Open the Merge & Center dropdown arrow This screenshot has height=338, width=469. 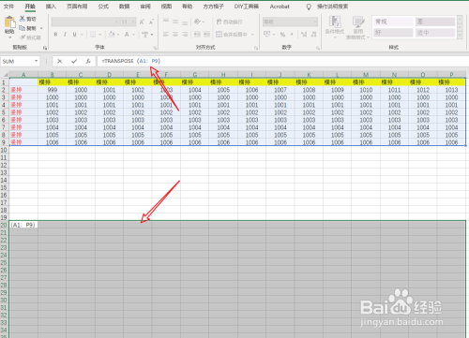click(252, 35)
